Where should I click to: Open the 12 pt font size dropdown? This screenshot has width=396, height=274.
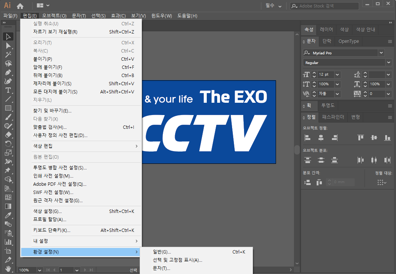point(337,75)
